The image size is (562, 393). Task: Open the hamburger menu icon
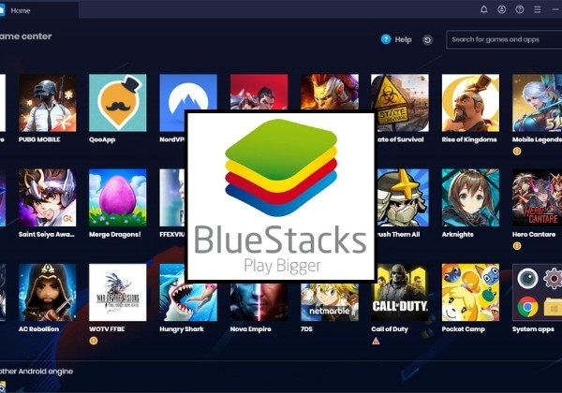click(538, 9)
